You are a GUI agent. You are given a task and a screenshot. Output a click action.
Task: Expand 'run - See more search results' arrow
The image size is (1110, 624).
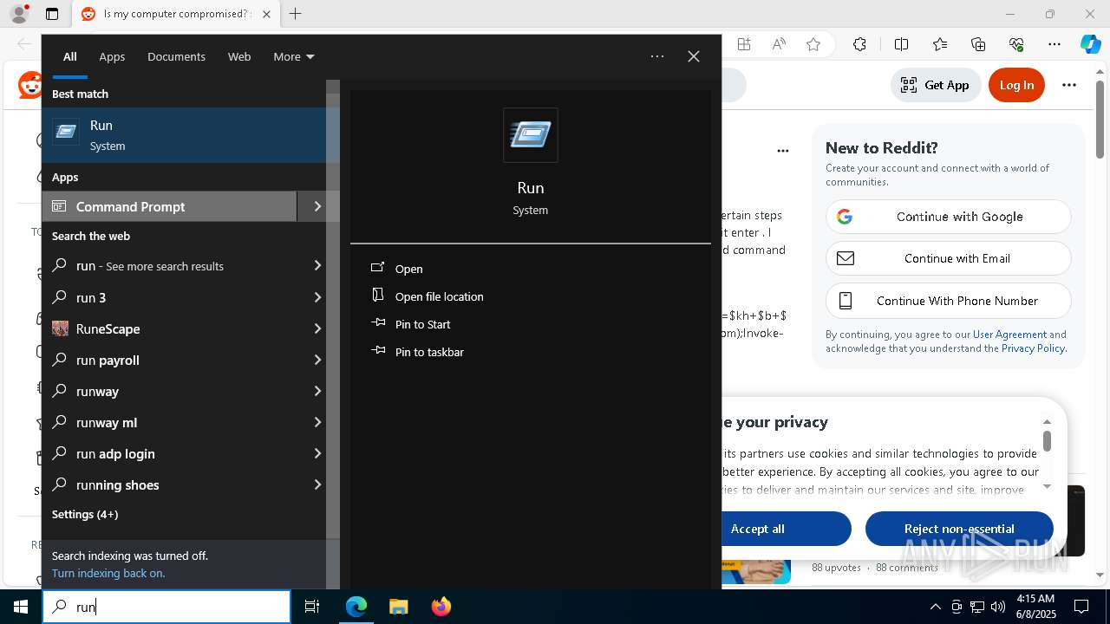coord(317,266)
